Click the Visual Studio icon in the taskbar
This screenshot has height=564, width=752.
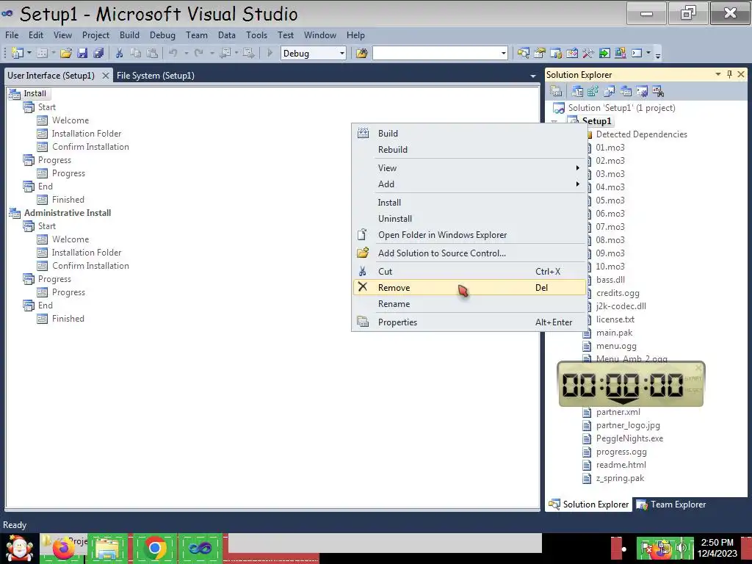[x=200, y=548]
